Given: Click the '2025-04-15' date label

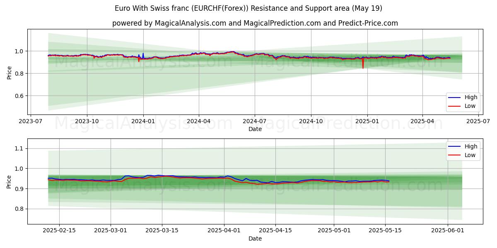Looking at the screenshot, I should click(x=275, y=231).
